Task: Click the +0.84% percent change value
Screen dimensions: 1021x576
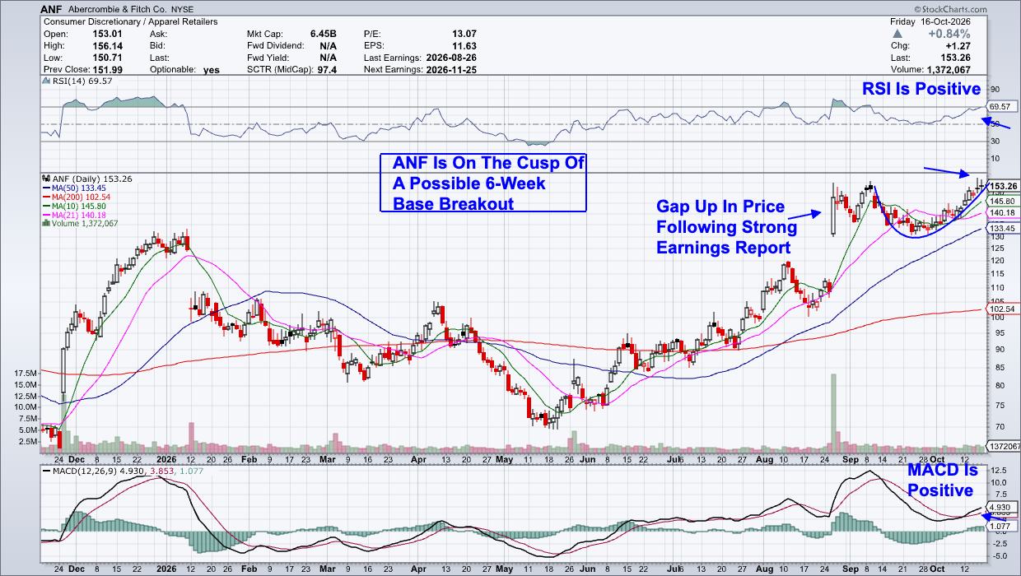Action: tap(949, 34)
